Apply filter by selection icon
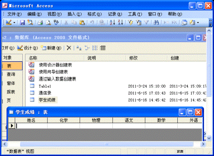The image size is (214, 156). tap(131, 22)
